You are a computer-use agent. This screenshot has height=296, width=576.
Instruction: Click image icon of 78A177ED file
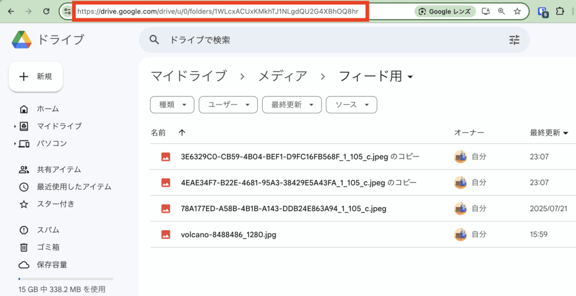(x=166, y=209)
